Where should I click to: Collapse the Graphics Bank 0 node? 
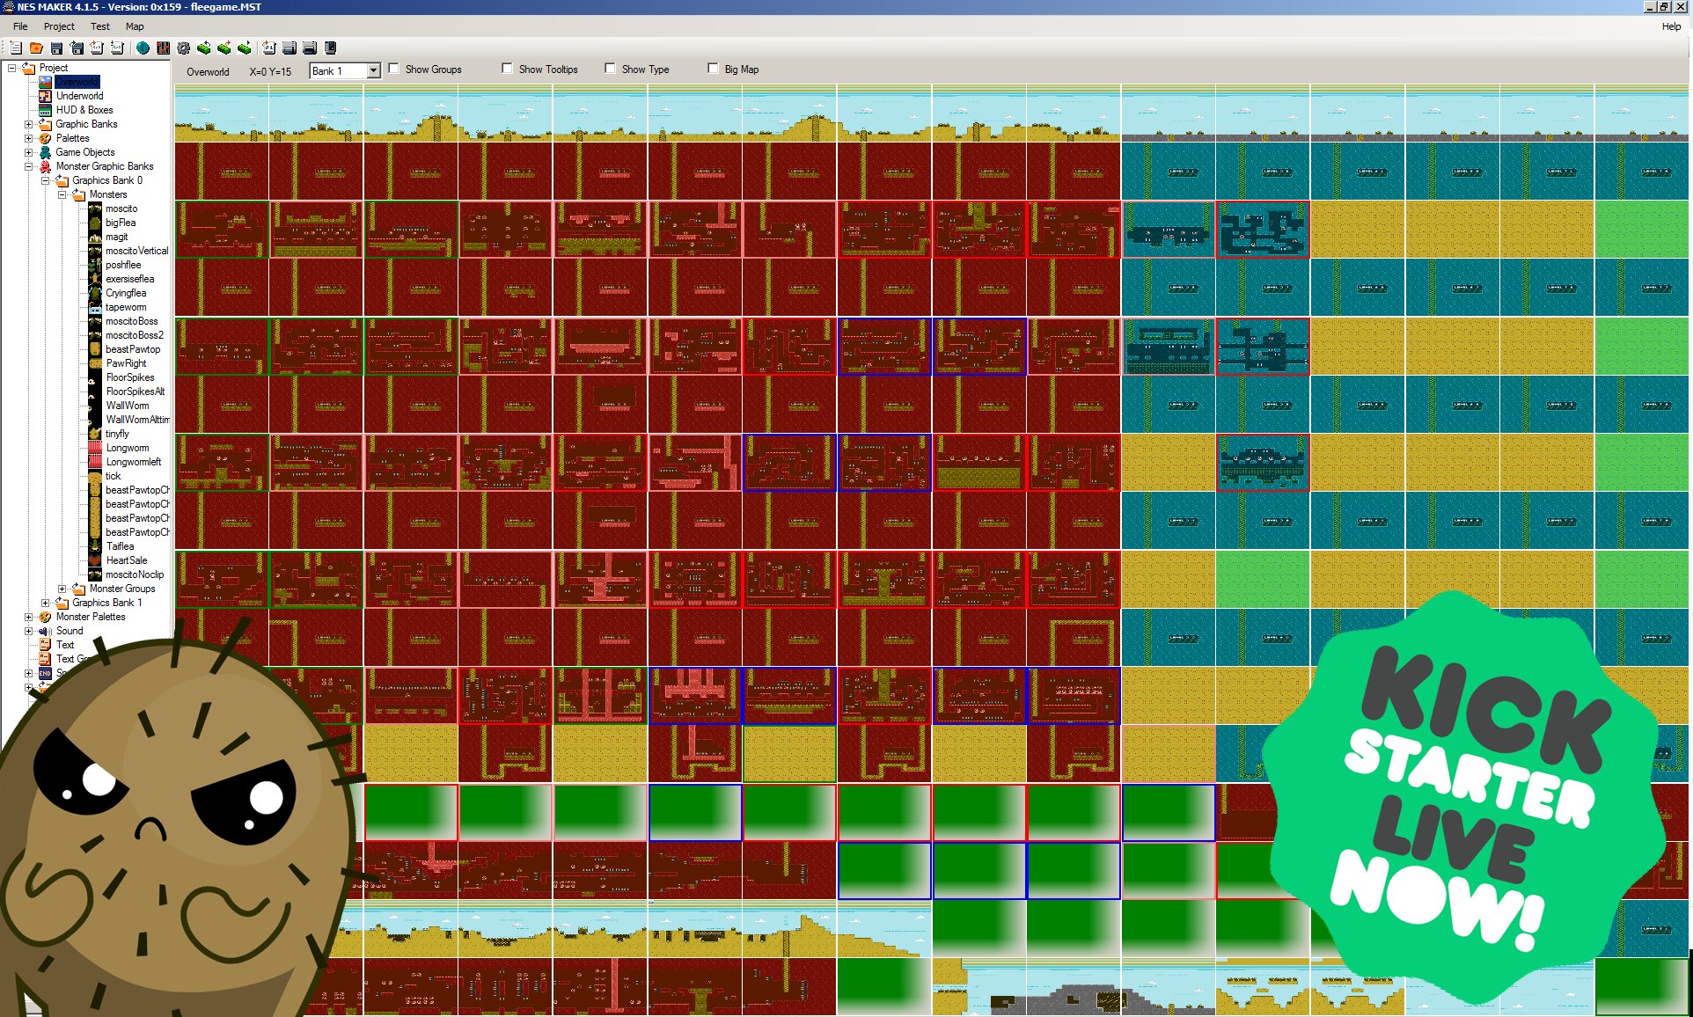tap(45, 180)
